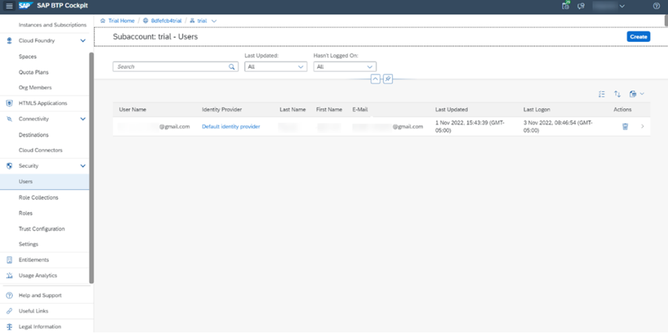
Task: Click the export table icon
Action: point(633,94)
